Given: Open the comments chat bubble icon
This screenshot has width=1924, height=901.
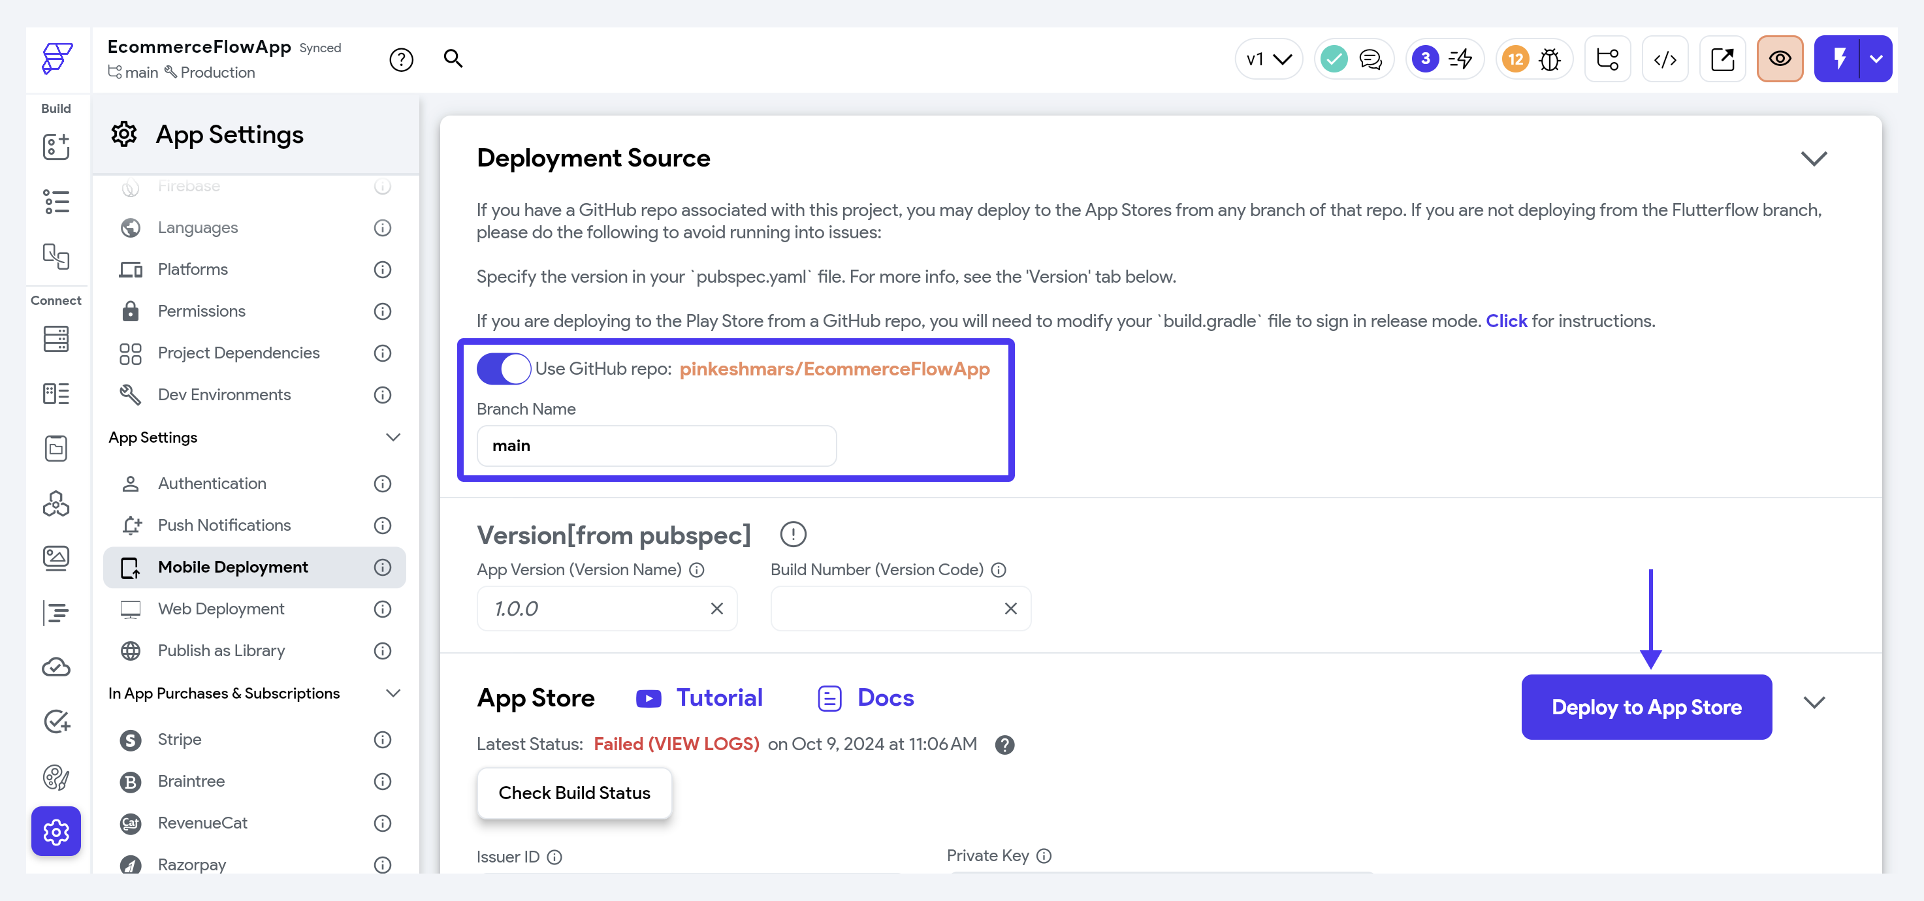Looking at the screenshot, I should tap(1371, 59).
